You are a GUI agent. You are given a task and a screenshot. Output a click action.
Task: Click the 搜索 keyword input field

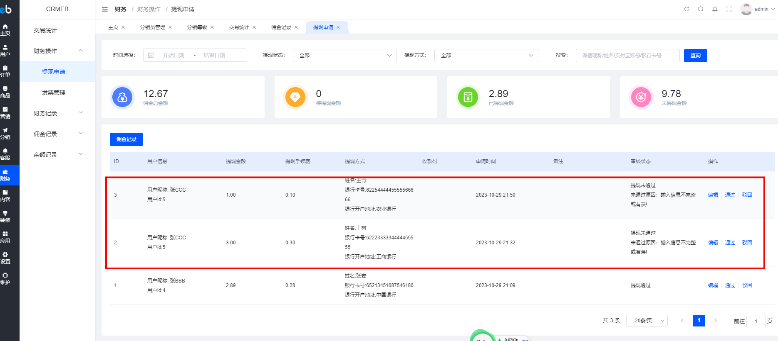[x=628, y=56]
